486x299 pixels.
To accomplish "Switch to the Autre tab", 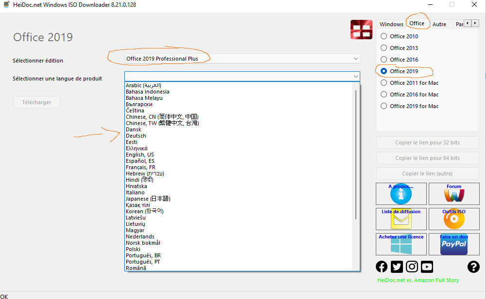I will 439,24.
